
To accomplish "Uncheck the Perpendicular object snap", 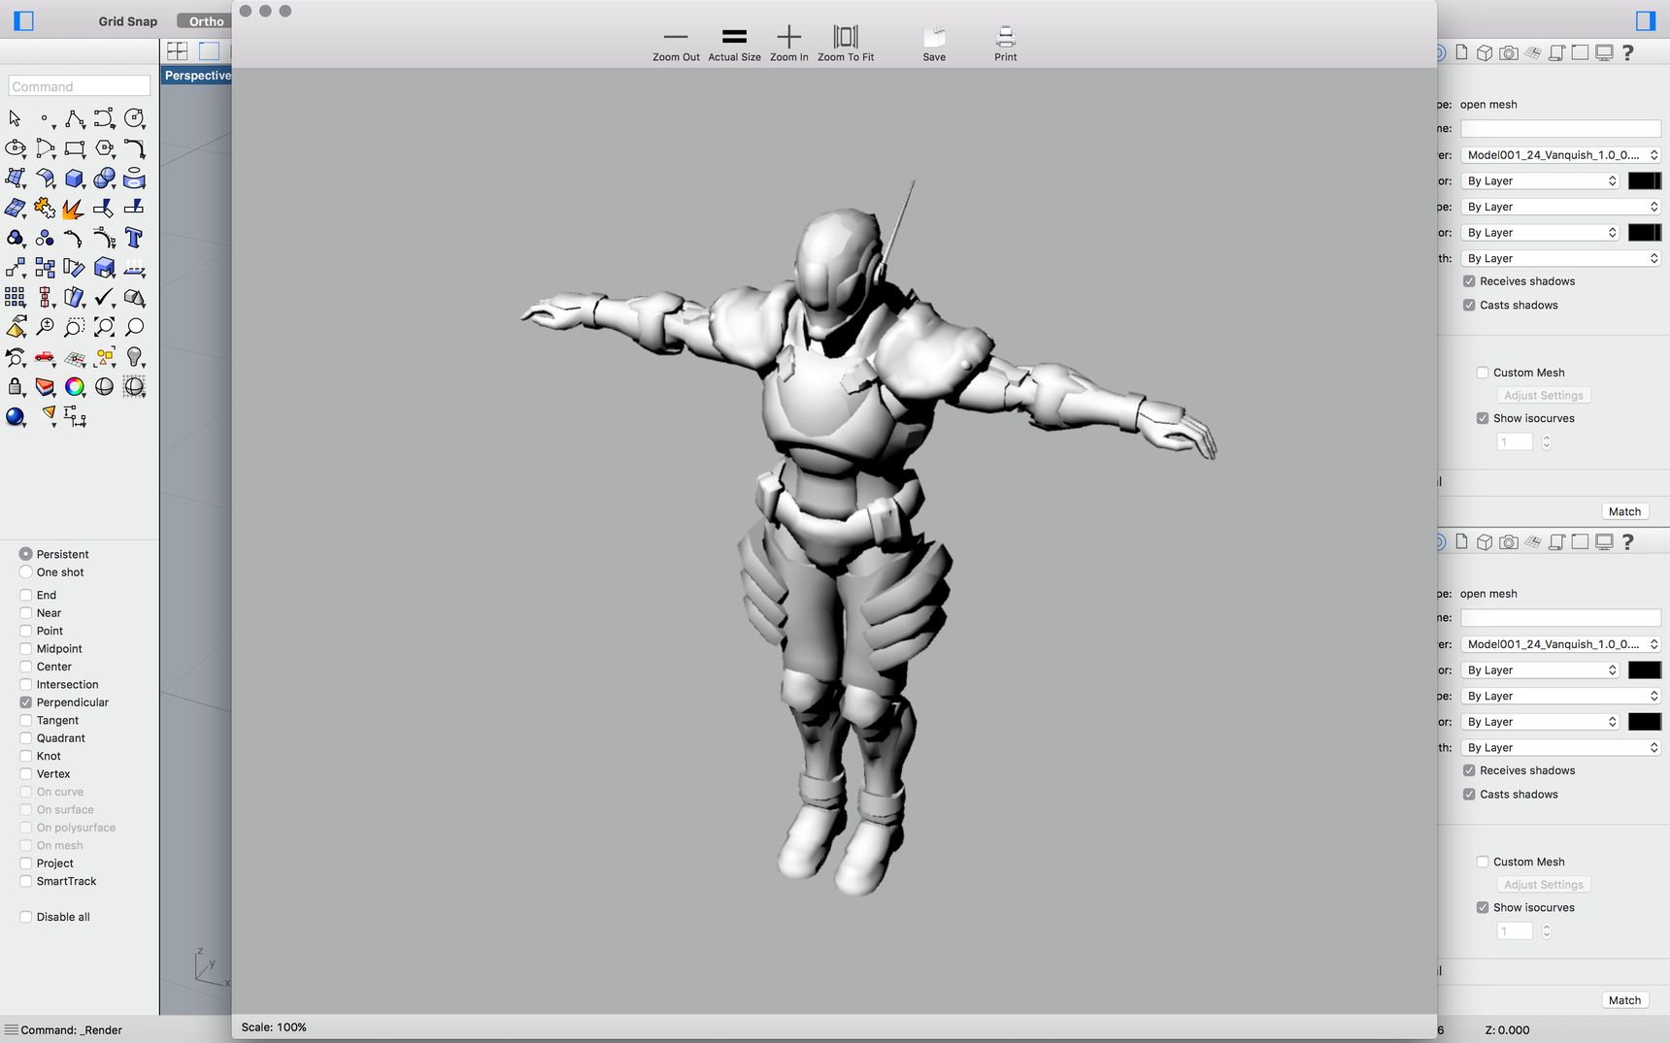I will point(26,702).
